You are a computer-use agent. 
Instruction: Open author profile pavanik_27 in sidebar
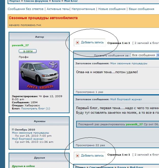pyautogui.click(x=20, y=45)
